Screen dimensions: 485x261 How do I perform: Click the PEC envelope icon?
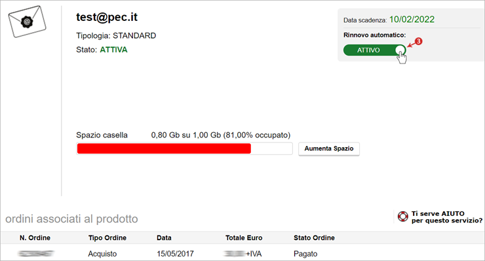pyautogui.click(x=28, y=22)
